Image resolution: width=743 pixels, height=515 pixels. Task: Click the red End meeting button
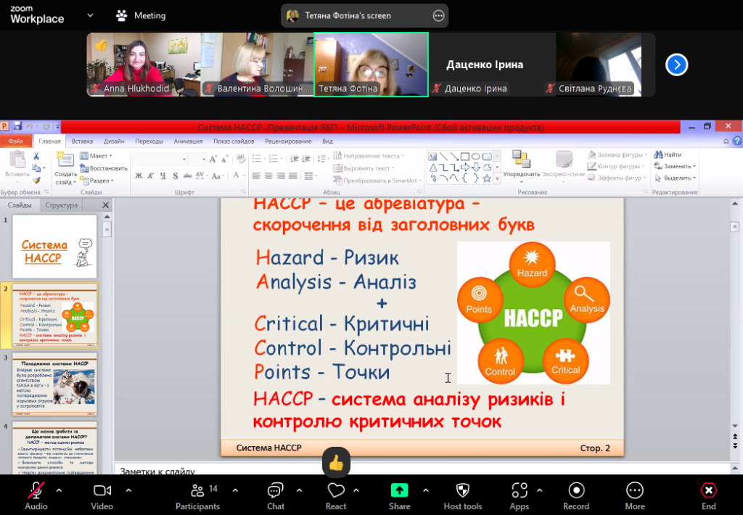pyautogui.click(x=708, y=495)
